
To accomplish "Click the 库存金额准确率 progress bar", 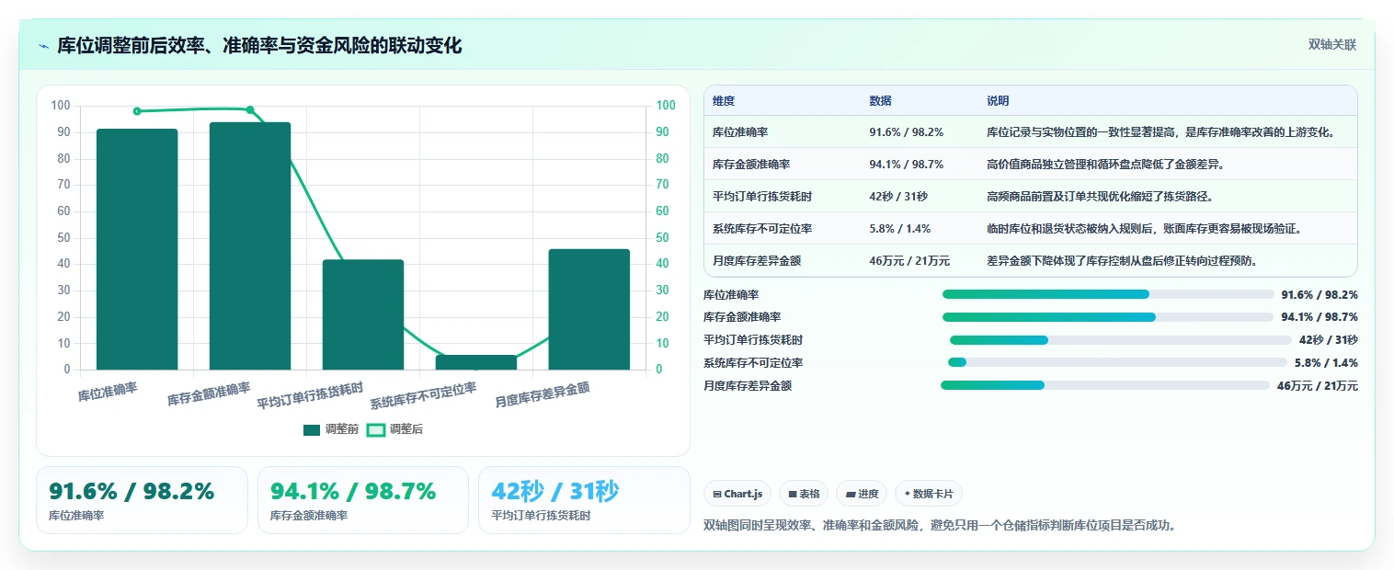I will pos(1108,317).
